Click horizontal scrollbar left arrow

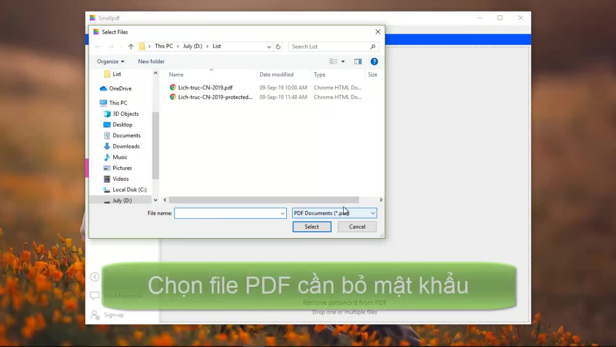[x=165, y=200]
